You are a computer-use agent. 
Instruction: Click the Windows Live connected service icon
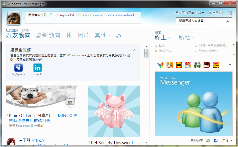click(x=208, y=141)
